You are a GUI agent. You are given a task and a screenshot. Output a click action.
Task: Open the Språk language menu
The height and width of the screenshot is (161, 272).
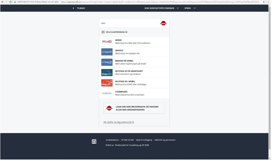(187, 8)
